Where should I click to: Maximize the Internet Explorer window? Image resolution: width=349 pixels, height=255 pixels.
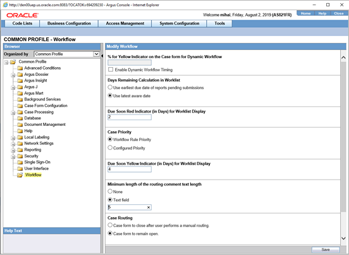coord(328,4)
